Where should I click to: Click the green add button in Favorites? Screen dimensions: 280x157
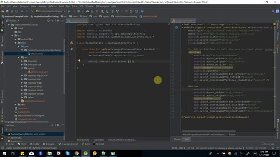point(7,130)
